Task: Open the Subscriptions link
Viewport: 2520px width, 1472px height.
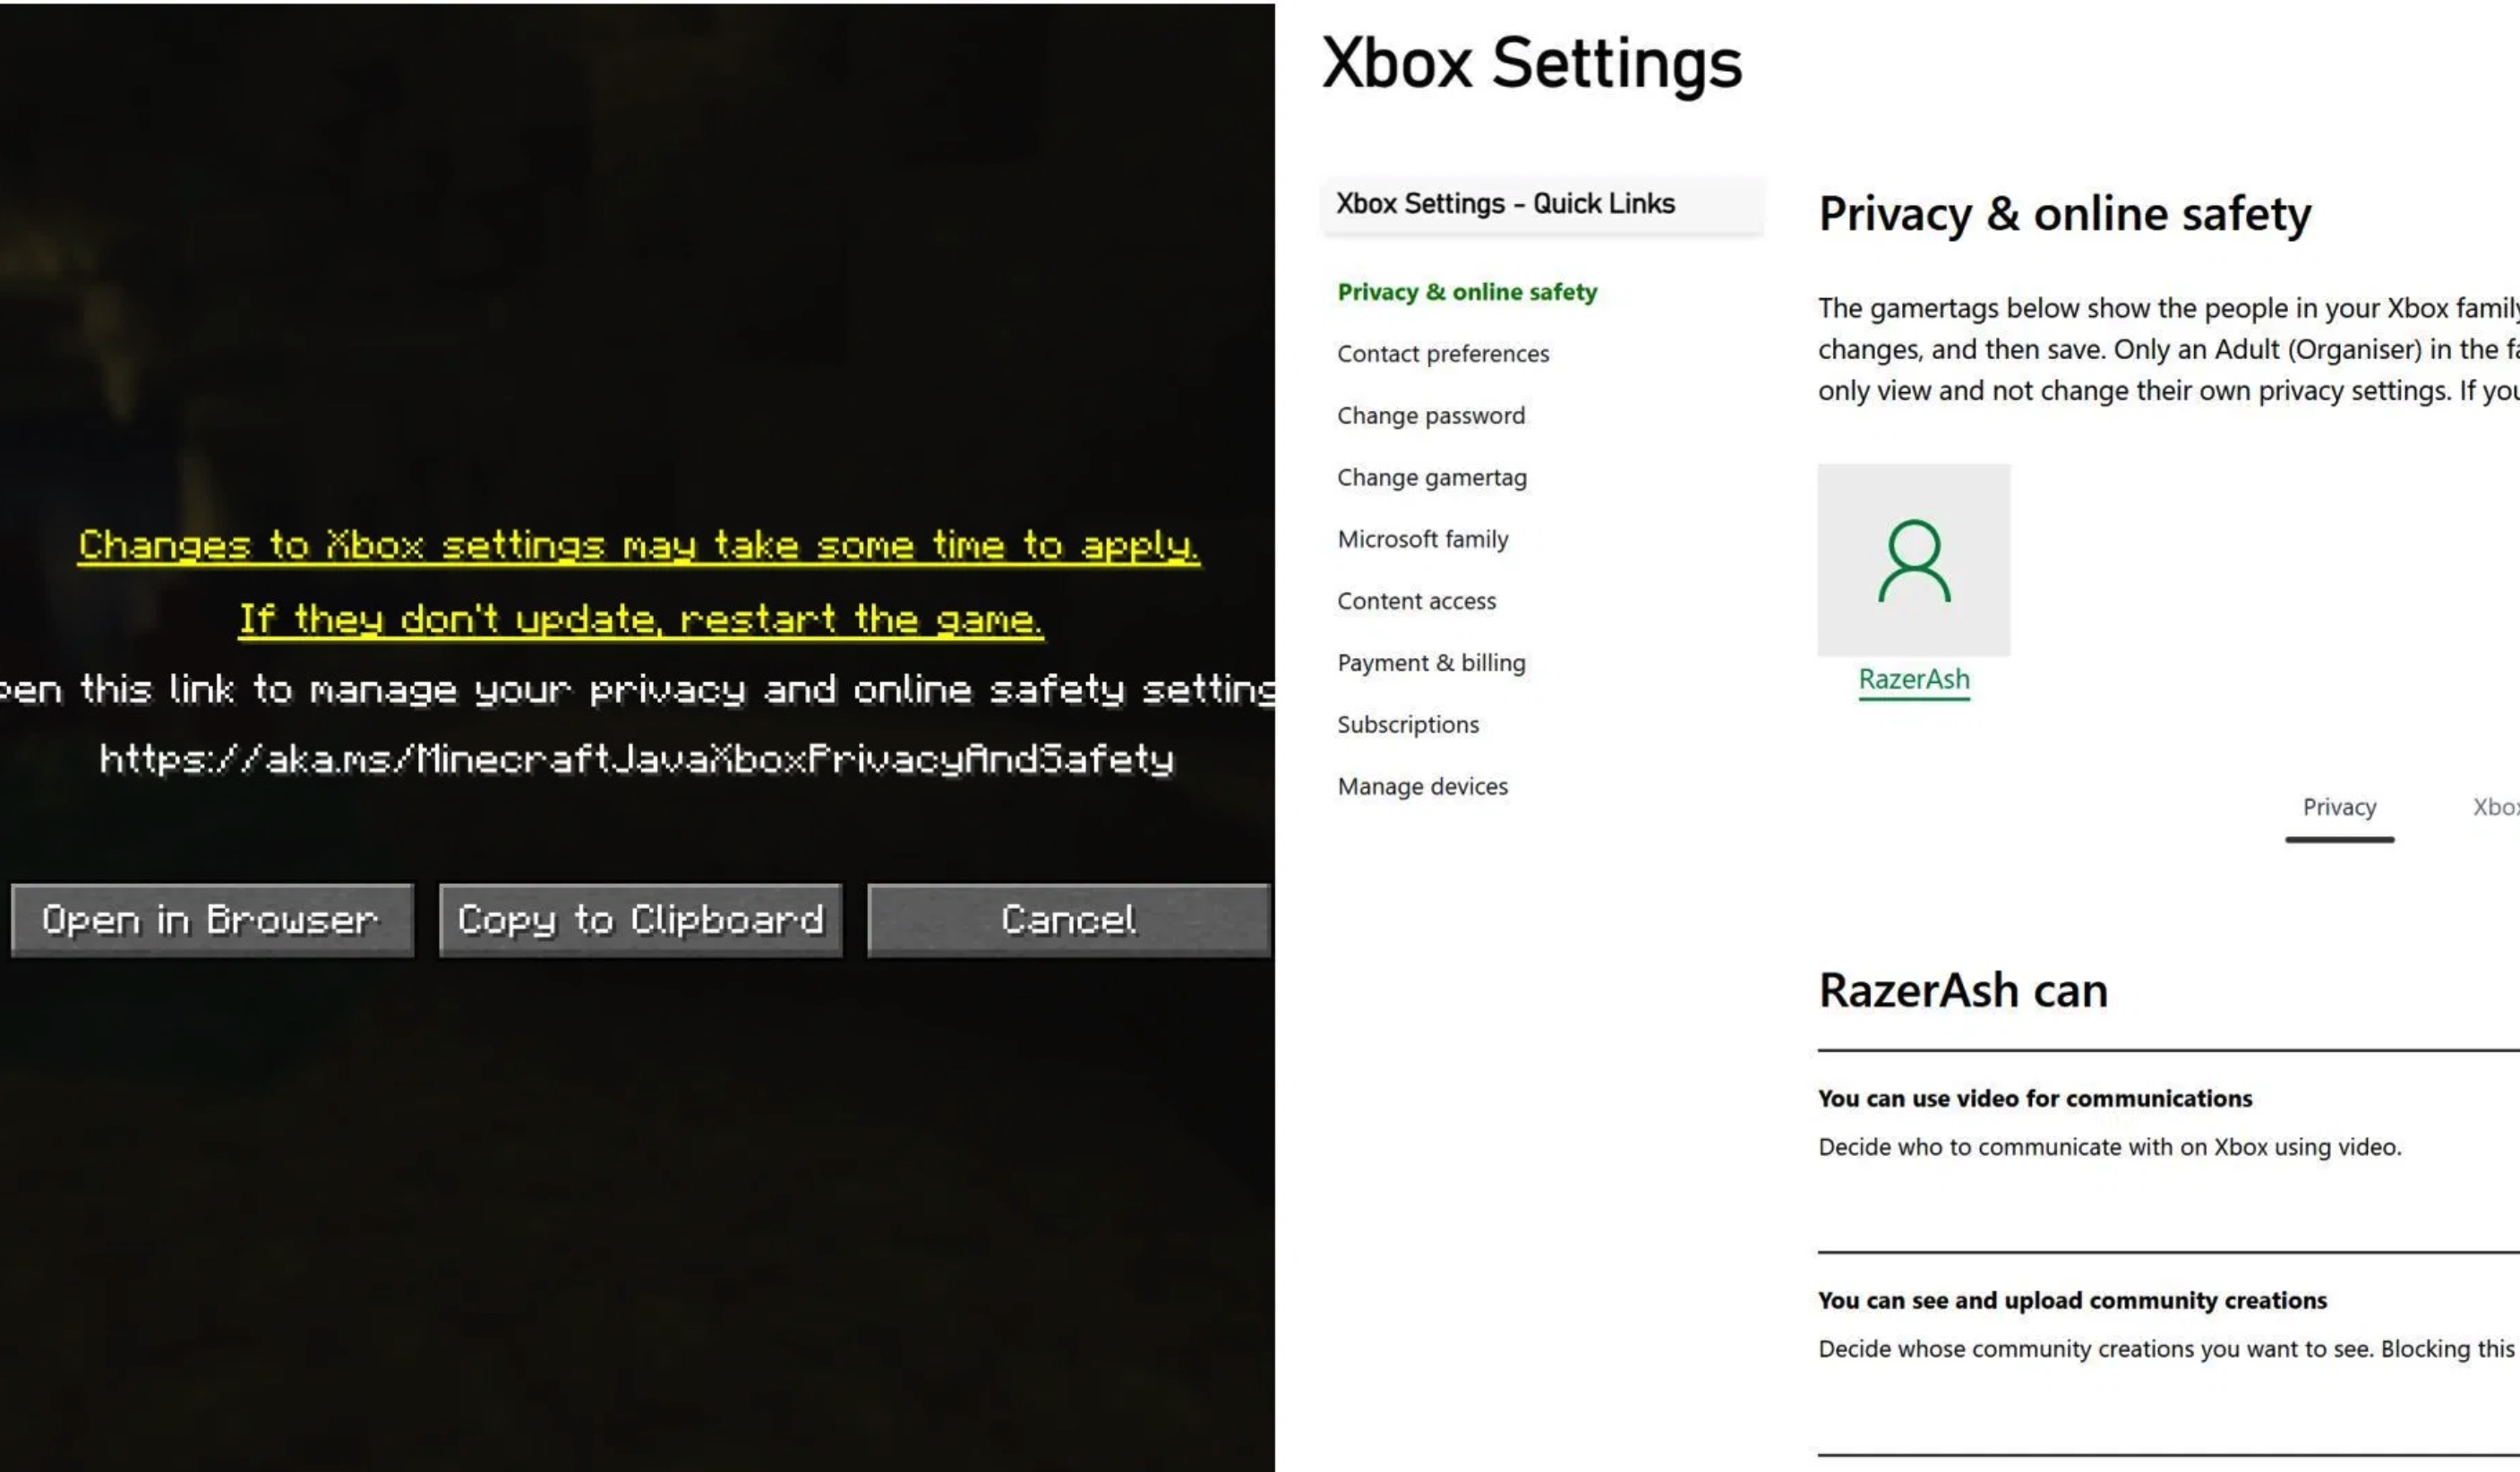Action: coord(1408,725)
